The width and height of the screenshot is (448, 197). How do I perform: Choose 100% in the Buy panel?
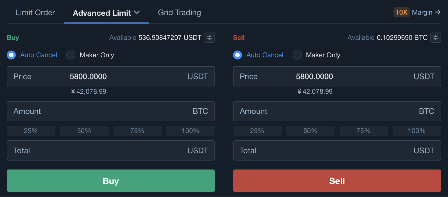tap(191, 131)
